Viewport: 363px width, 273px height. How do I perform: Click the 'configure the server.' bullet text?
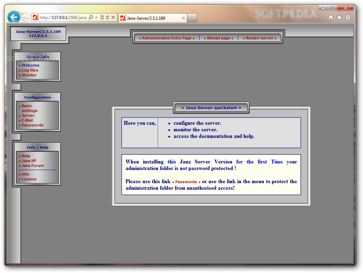point(197,123)
